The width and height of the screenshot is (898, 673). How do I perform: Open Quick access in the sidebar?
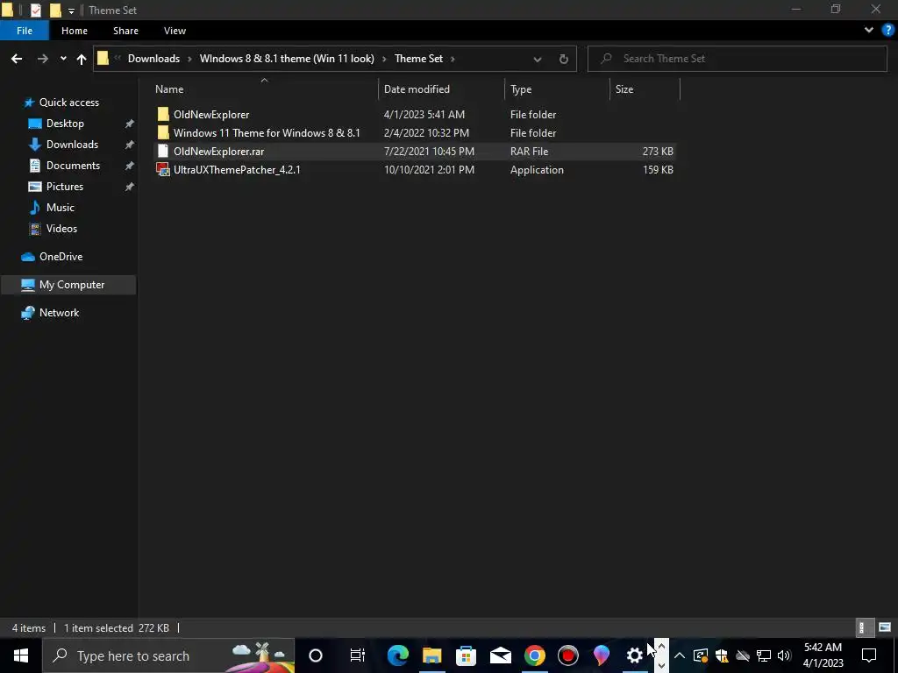[68, 103]
